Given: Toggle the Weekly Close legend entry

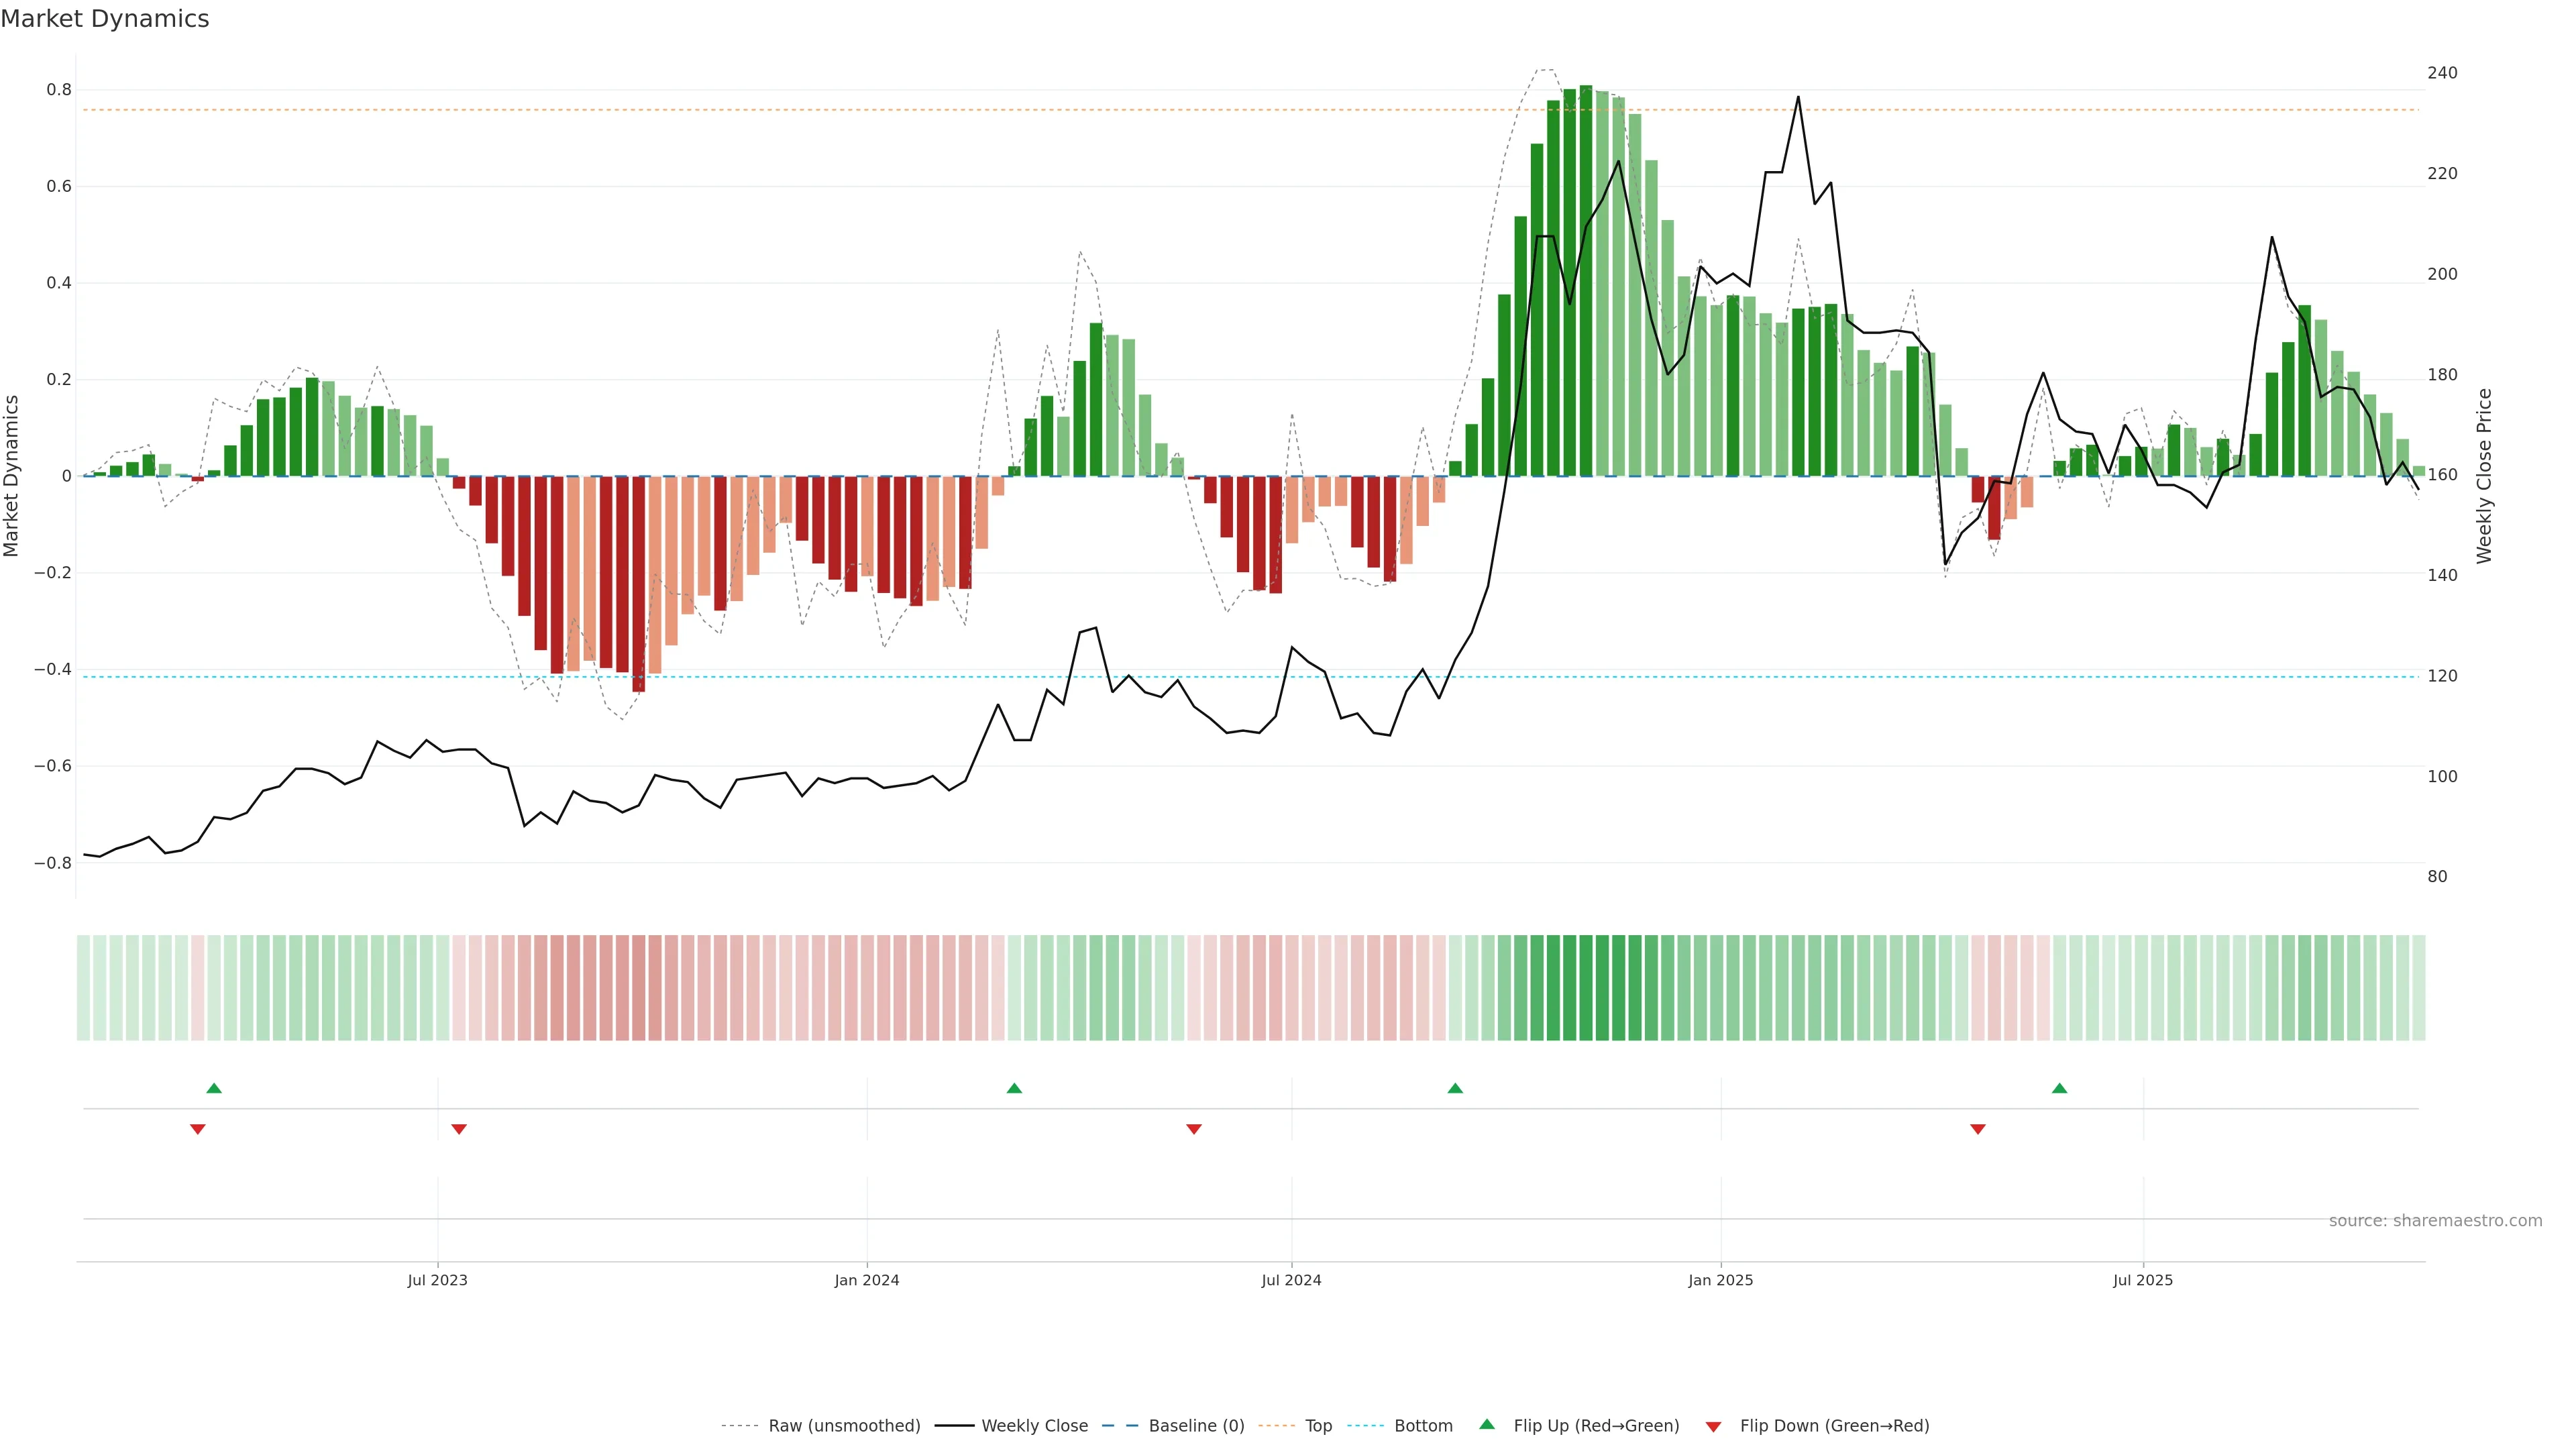Looking at the screenshot, I should click(1034, 1426).
